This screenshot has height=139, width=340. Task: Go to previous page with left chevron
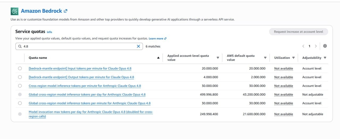click(303, 46)
